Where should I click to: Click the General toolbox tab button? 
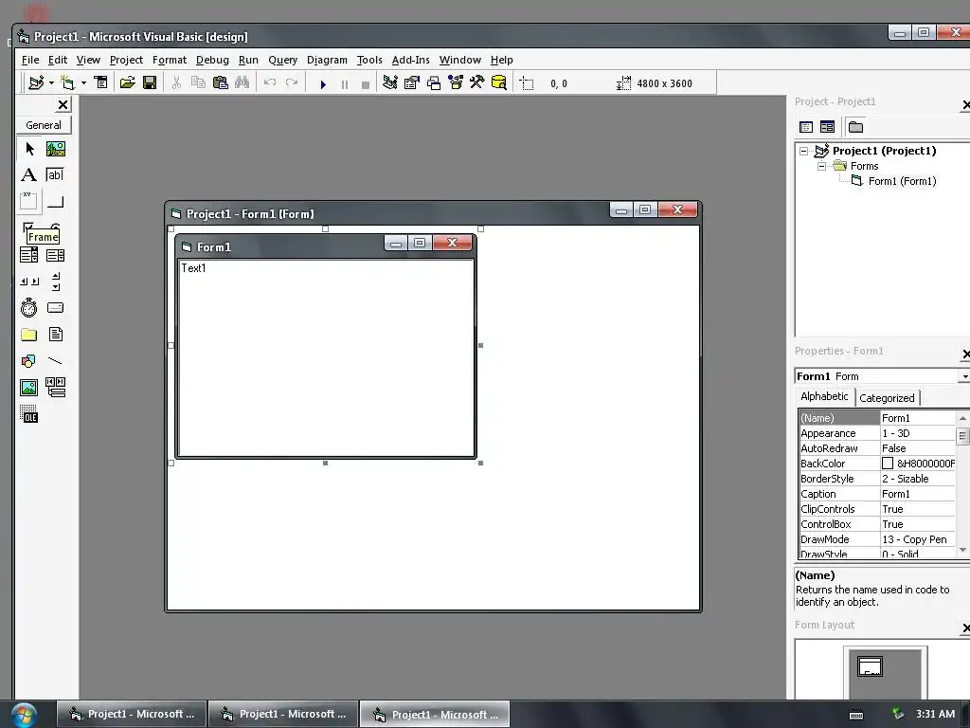pos(44,125)
